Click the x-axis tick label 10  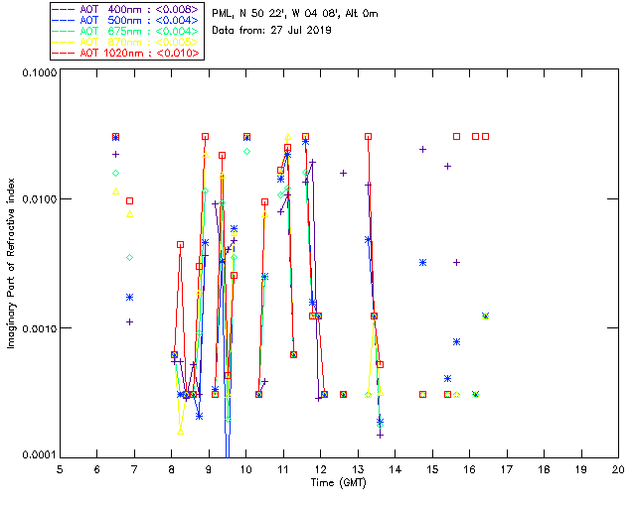(245, 469)
